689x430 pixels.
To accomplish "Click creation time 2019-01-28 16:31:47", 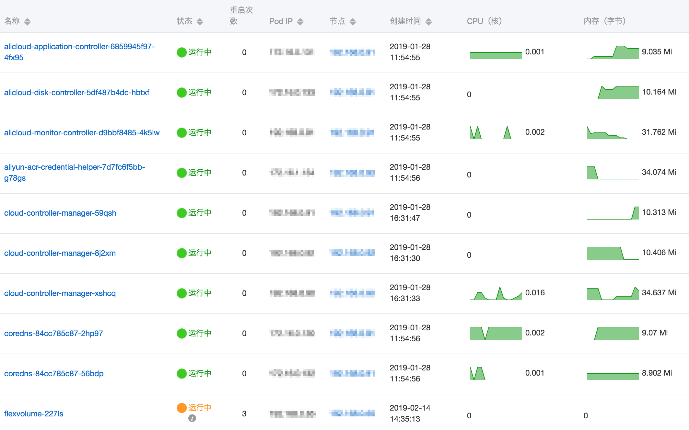I will pyautogui.click(x=410, y=212).
